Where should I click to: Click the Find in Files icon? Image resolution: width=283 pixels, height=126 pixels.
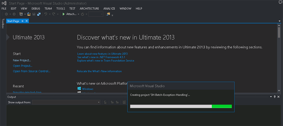click(108, 14)
